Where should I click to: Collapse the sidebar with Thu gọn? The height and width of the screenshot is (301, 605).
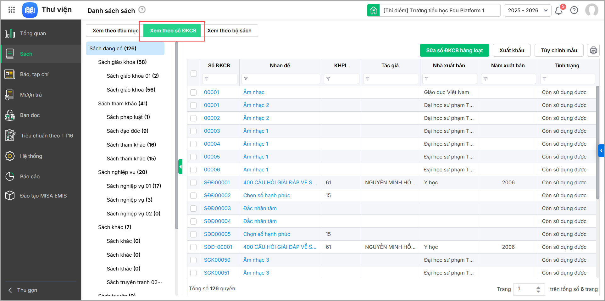pos(23,290)
